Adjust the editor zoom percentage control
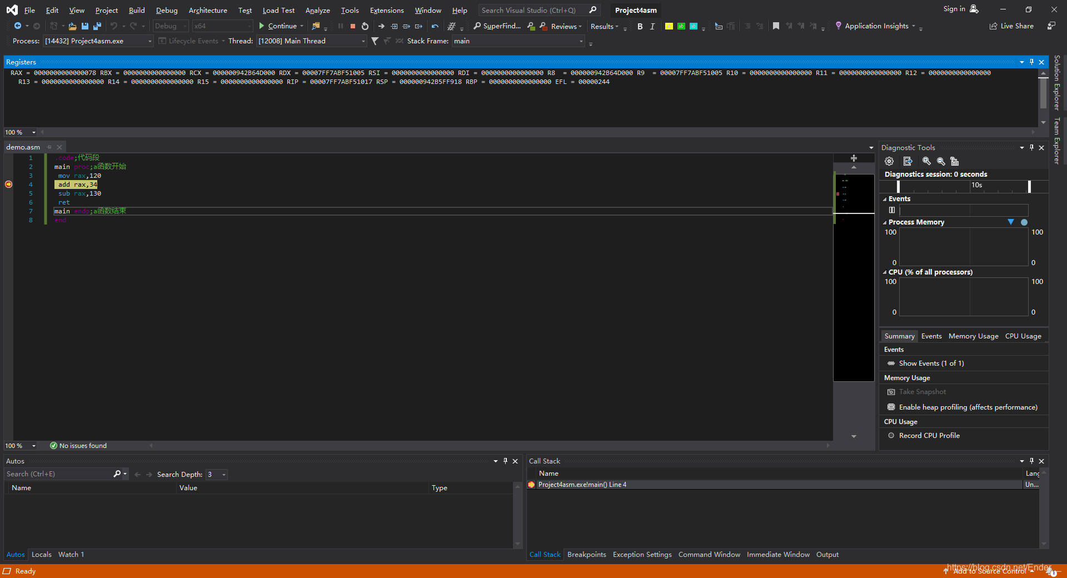This screenshot has height=578, width=1067. pos(20,445)
